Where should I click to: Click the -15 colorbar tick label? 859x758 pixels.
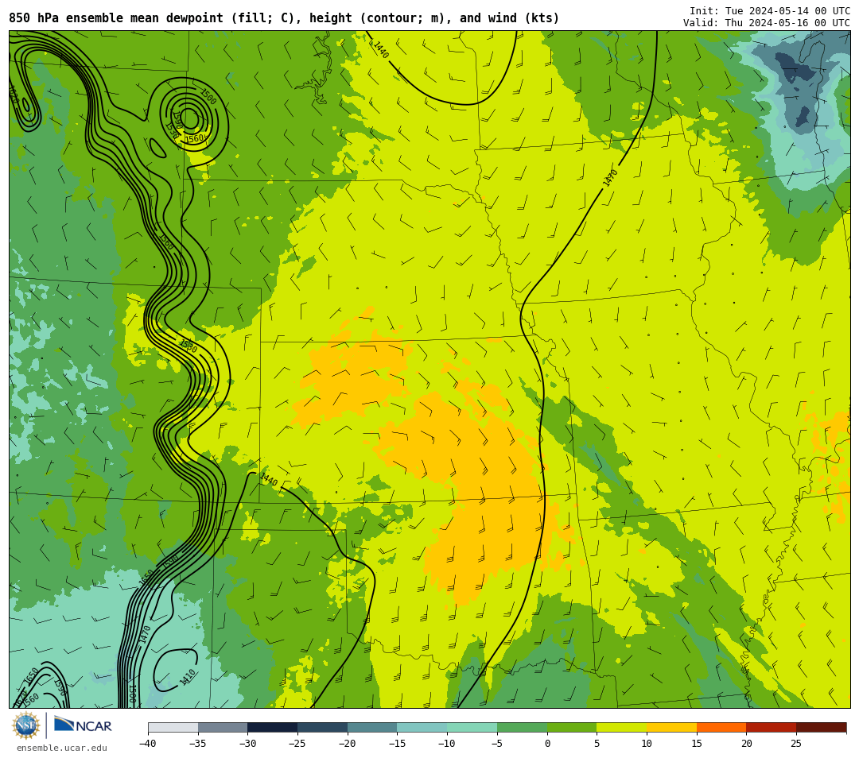pos(397,743)
